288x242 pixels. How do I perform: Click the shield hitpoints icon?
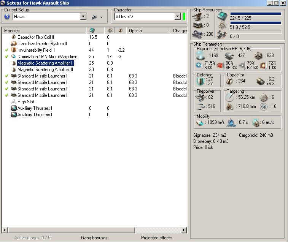pyautogui.click(x=200, y=55)
